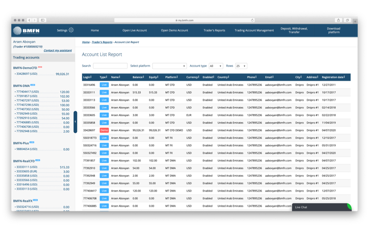
Task: Click registration date 05/25/2018
Action: coord(329,198)
